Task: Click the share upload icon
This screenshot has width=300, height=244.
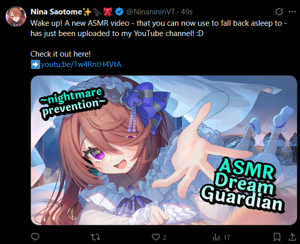Action: click(292, 237)
